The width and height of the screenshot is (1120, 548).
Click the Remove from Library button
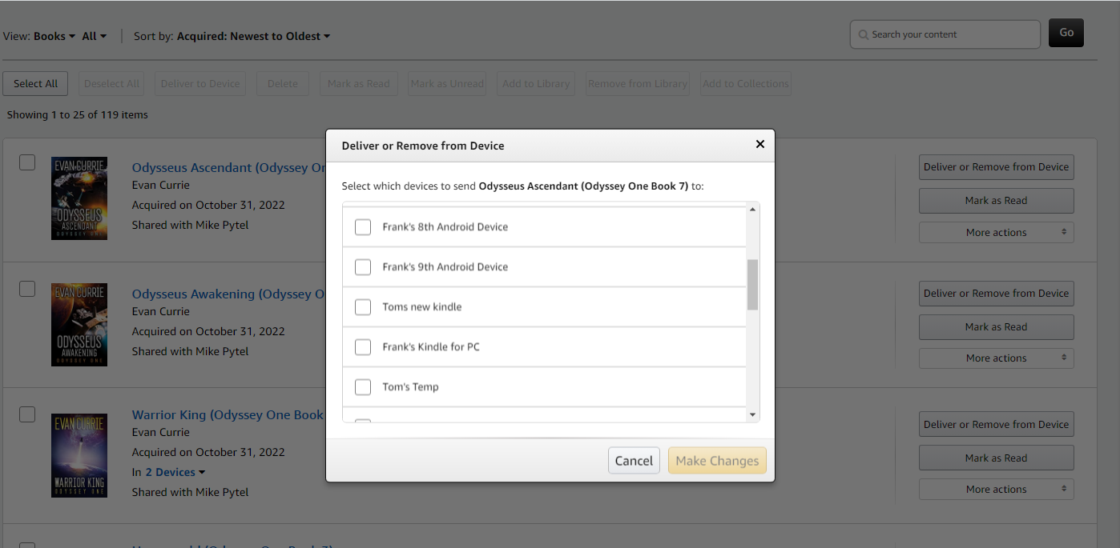638,84
